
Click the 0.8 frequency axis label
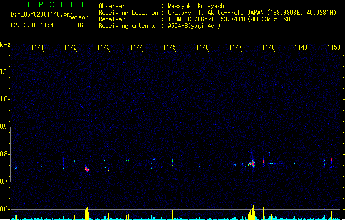pyautogui.click(x=4, y=154)
